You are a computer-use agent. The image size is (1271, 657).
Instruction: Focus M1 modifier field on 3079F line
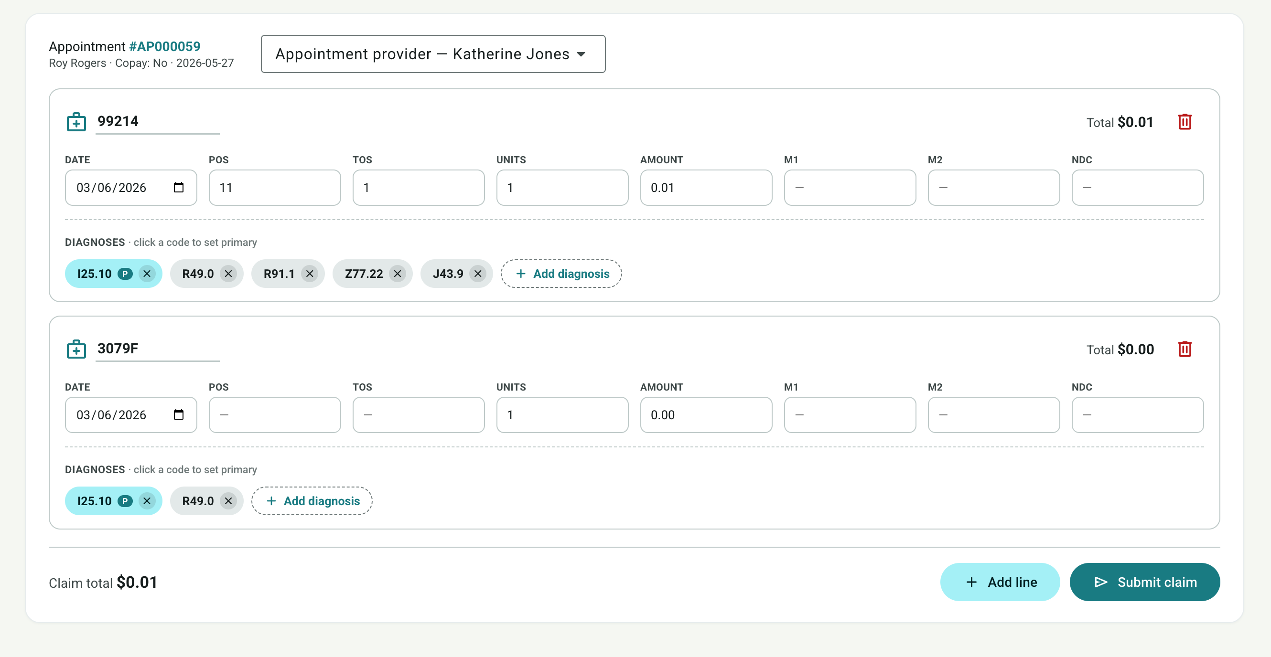click(850, 414)
